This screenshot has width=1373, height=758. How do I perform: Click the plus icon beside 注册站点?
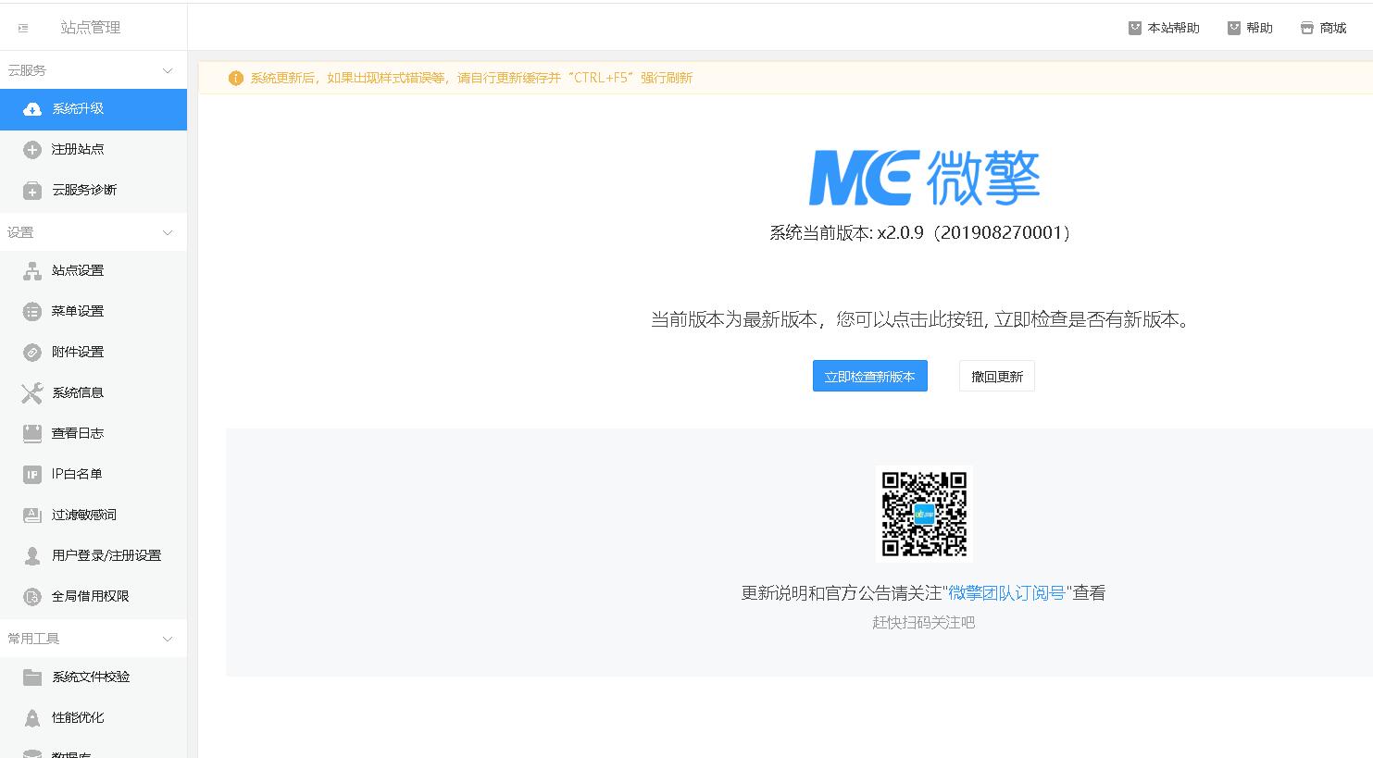(x=32, y=150)
